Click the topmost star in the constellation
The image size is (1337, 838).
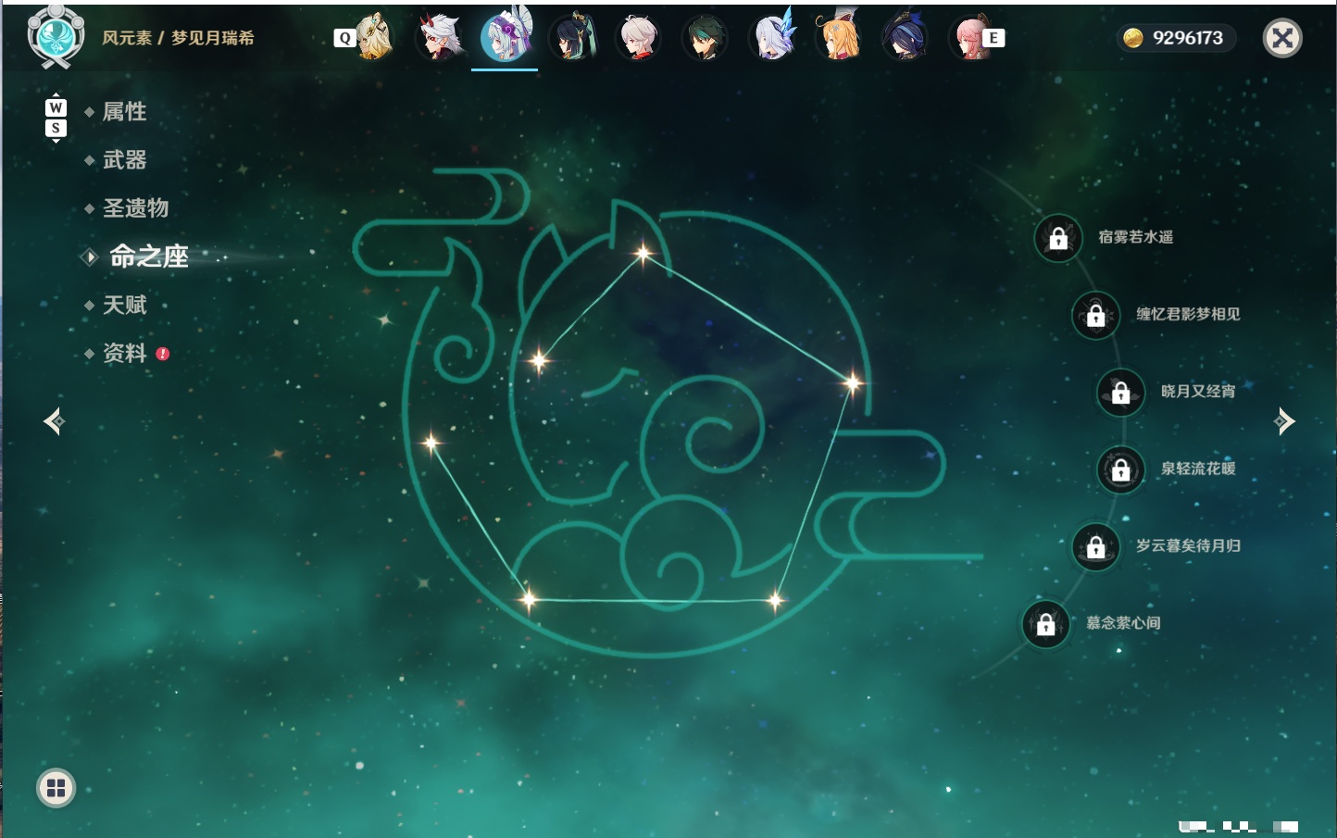click(643, 252)
